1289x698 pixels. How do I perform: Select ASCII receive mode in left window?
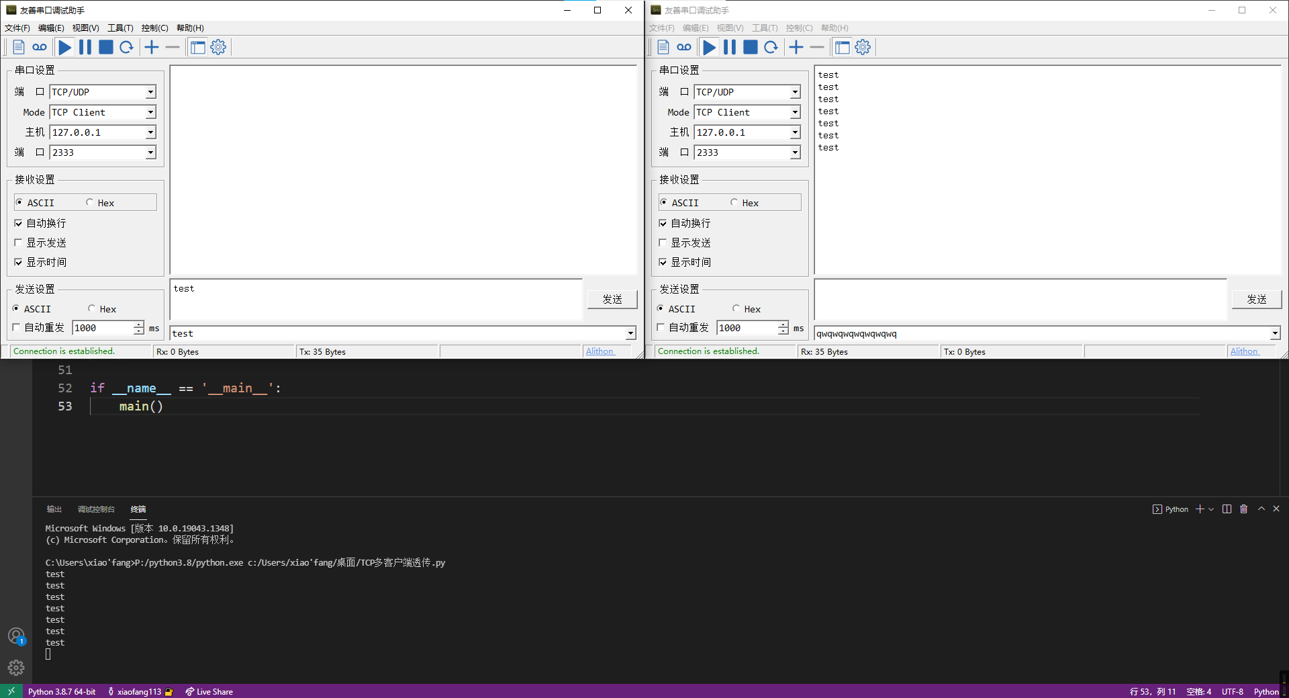pos(35,203)
